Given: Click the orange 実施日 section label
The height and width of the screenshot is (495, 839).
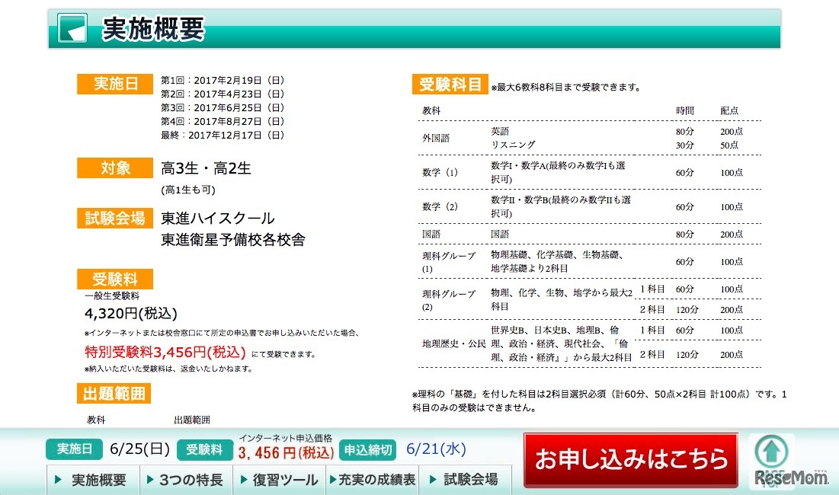Looking at the screenshot, I should [x=115, y=84].
